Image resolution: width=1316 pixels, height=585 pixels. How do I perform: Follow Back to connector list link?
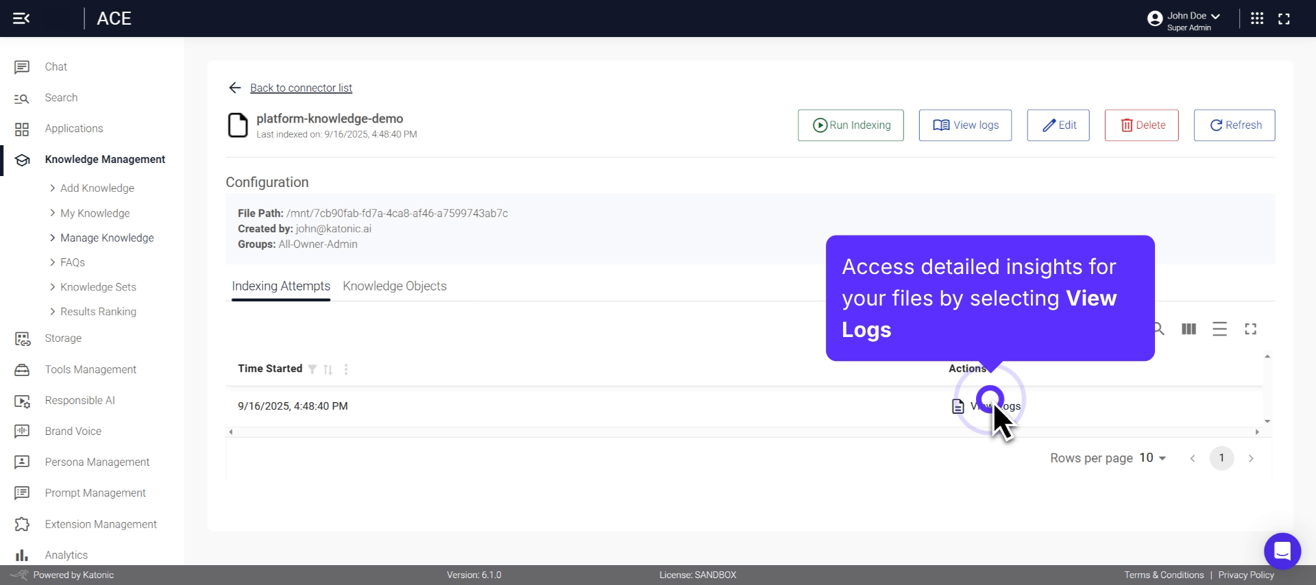click(x=301, y=88)
